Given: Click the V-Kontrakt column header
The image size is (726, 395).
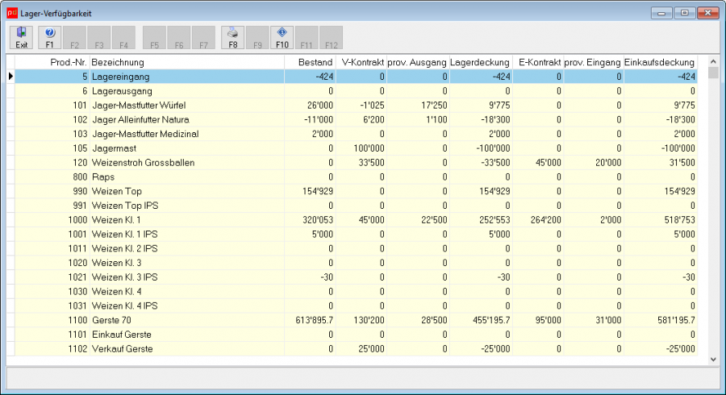Looking at the screenshot, I should pos(361,62).
